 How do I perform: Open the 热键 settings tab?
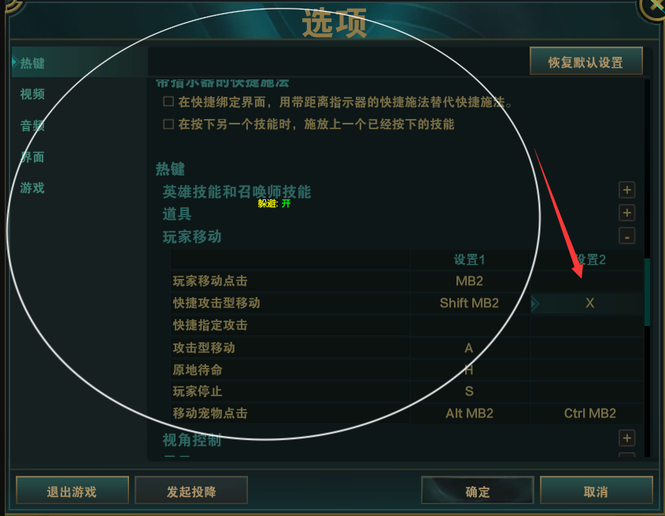coord(32,63)
